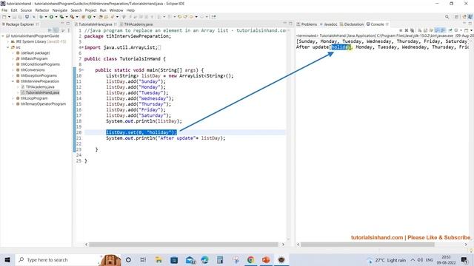Toggle Word Wrap in the Console toolbar
474x266 pixels.
431,30
